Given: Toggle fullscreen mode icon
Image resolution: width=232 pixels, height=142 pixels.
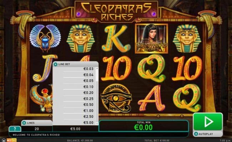Looking at the screenshot, I should click(14, 140).
